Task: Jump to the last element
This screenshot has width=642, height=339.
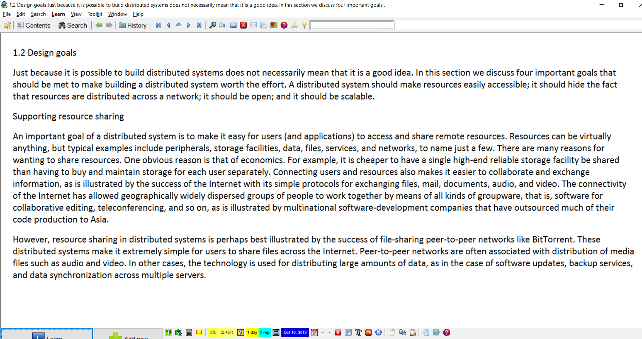Action: point(199,25)
